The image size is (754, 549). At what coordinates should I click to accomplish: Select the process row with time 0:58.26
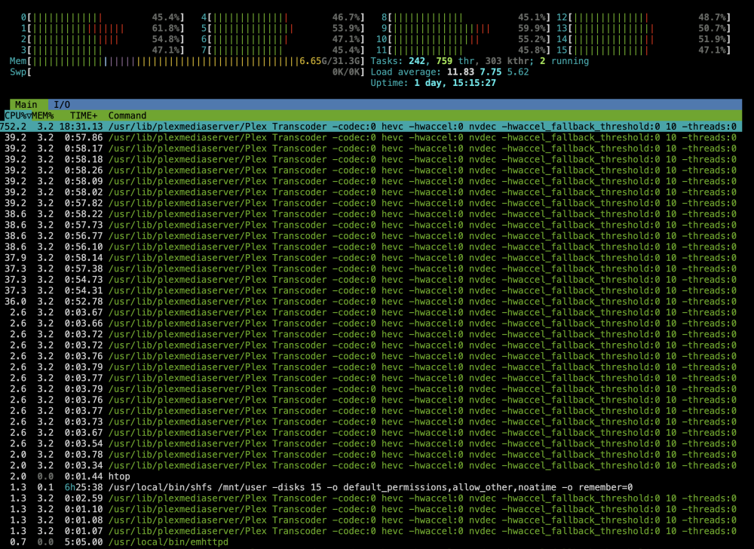pyautogui.click(x=371, y=170)
